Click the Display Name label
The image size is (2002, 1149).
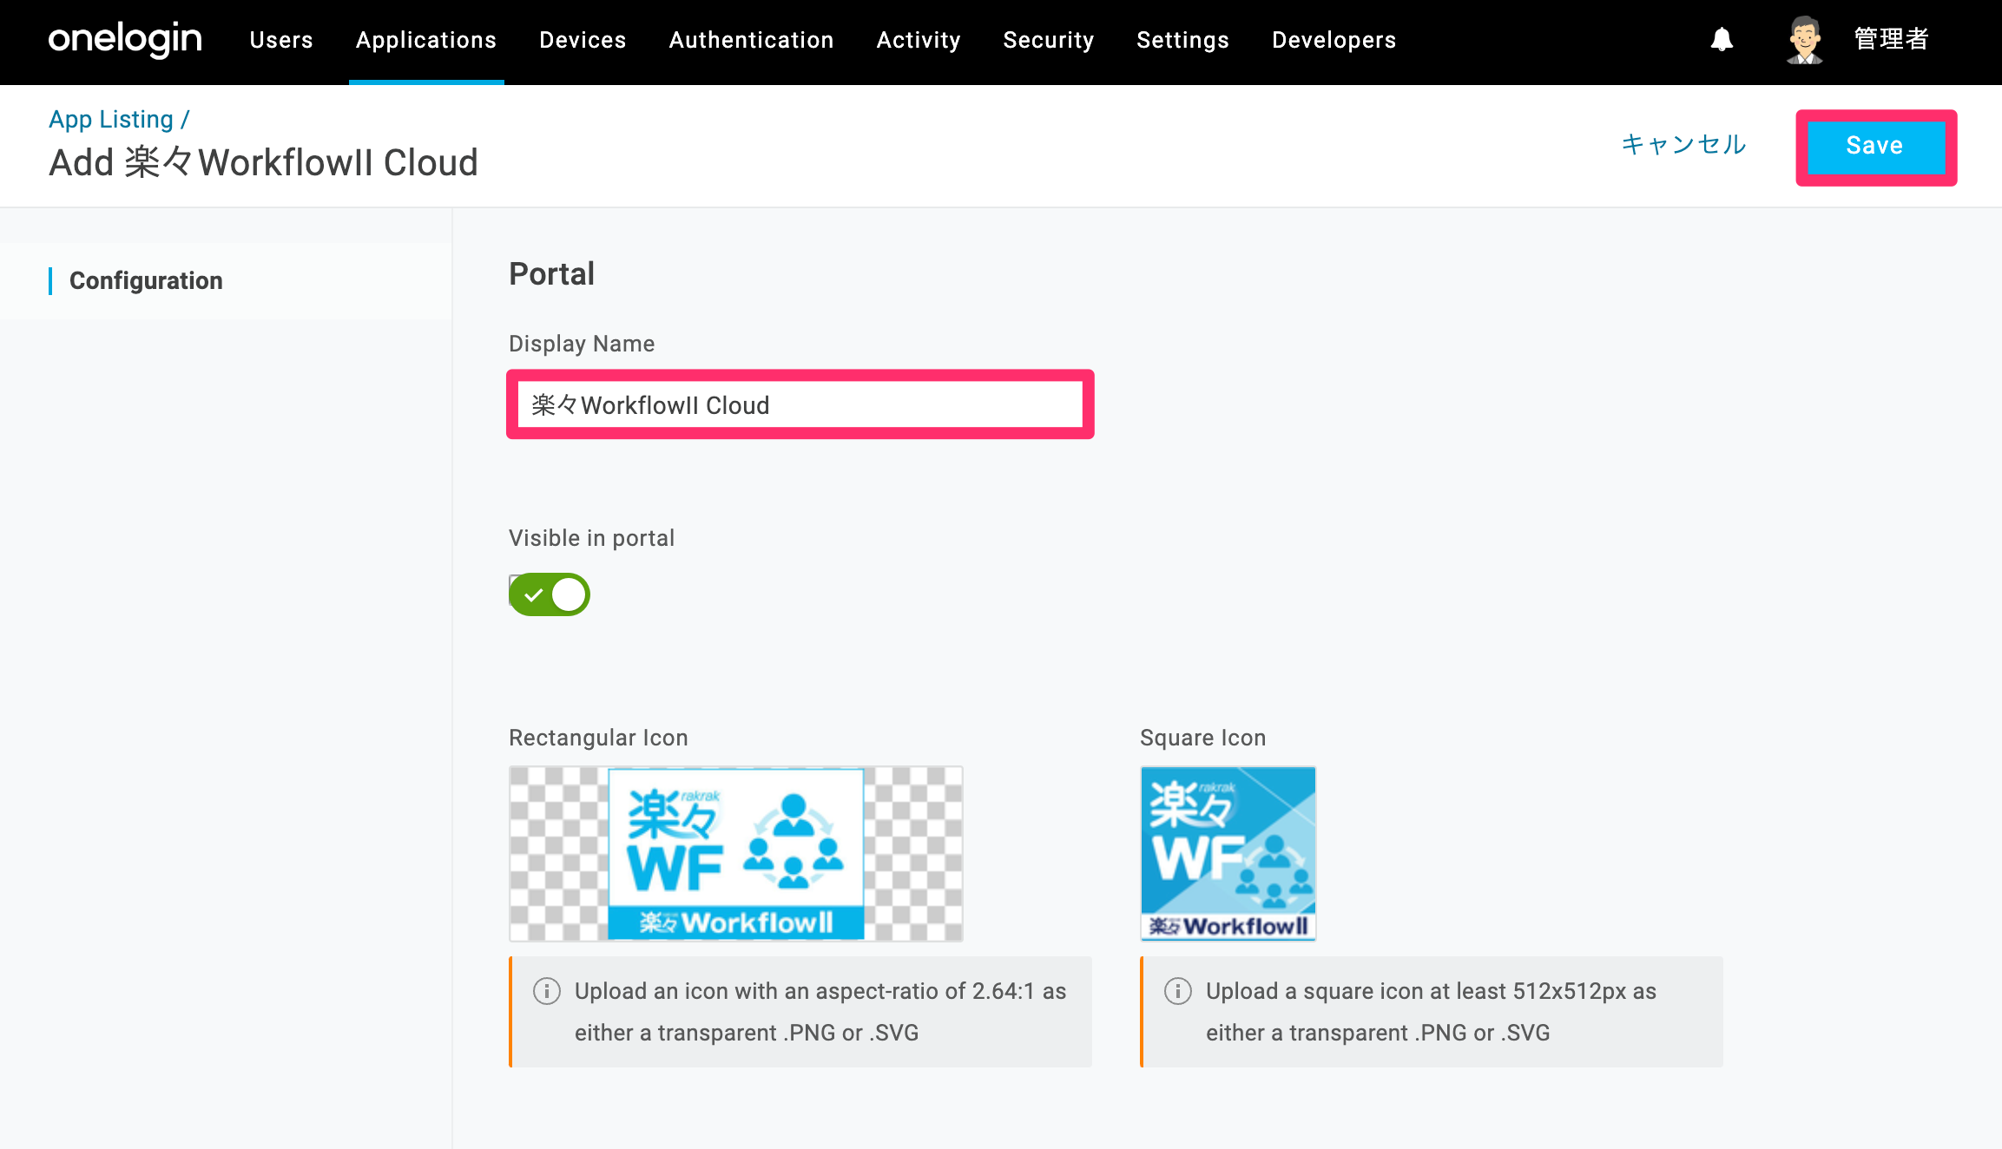click(x=582, y=344)
